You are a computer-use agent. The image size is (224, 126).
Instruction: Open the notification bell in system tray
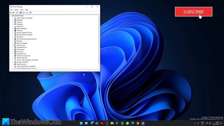(x=221, y=123)
